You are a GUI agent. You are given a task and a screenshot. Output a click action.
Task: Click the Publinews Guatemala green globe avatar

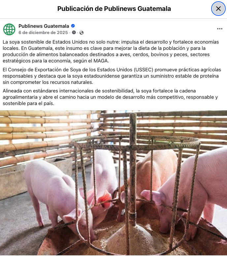(9, 29)
